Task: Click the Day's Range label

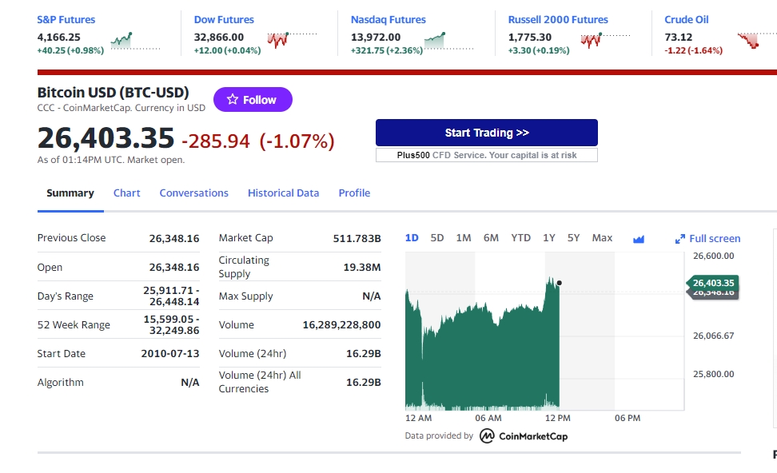Action: tap(66, 296)
